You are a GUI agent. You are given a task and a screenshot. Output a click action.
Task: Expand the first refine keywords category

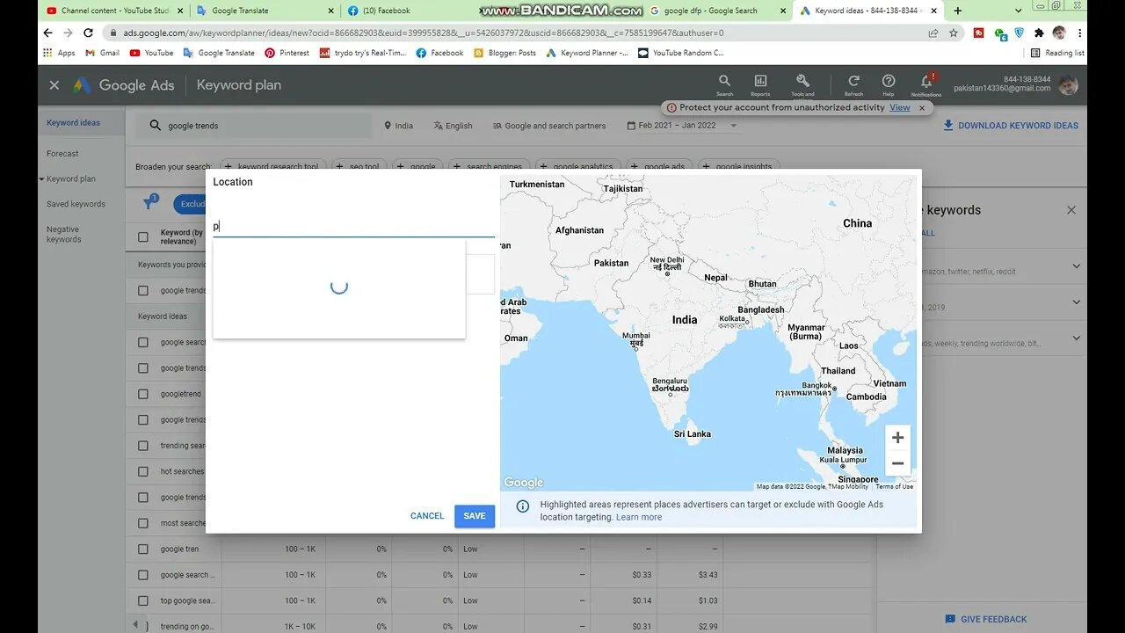(x=1077, y=266)
